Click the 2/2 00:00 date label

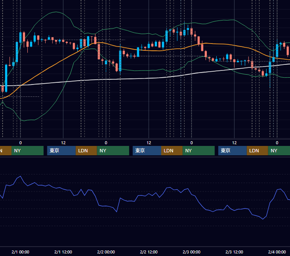(106, 252)
